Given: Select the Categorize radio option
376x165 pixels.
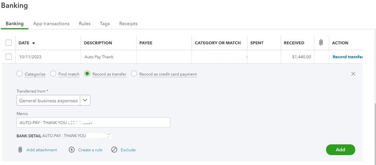Looking at the screenshot, I should point(20,74).
